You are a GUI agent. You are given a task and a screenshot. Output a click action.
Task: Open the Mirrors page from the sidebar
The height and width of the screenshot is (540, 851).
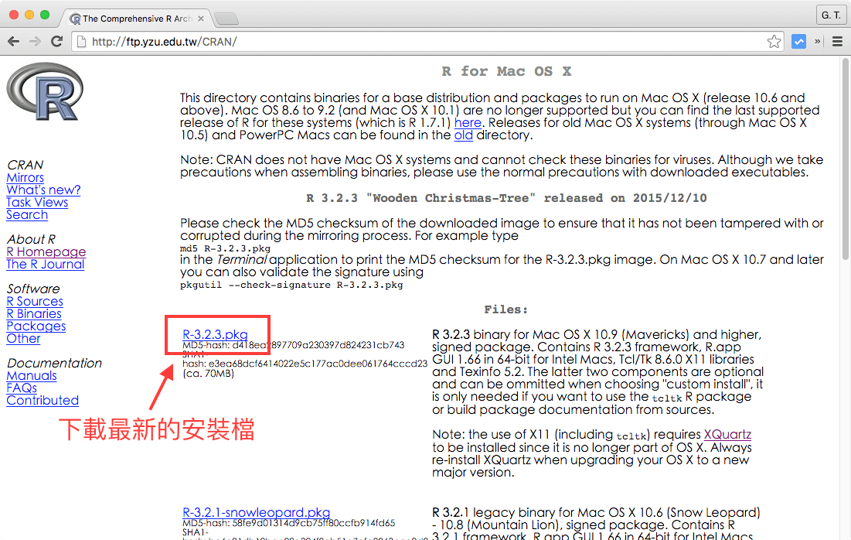coord(25,178)
